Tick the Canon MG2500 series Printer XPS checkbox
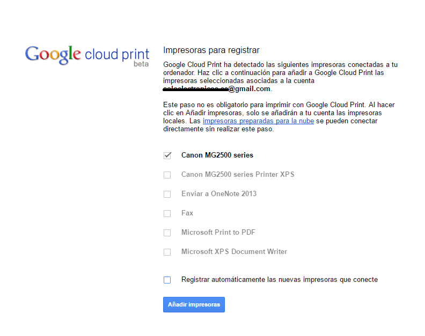The width and height of the screenshot is (425, 336). pos(167,175)
